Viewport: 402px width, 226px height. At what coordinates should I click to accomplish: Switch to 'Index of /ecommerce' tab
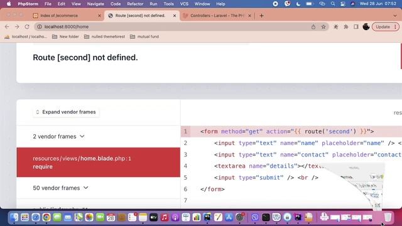click(x=67, y=16)
